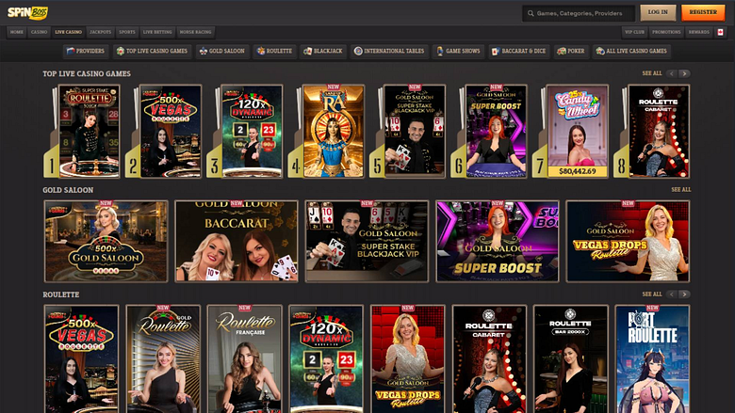Open the Sports menu item
The width and height of the screenshot is (735, 413).
coord(127,32)
